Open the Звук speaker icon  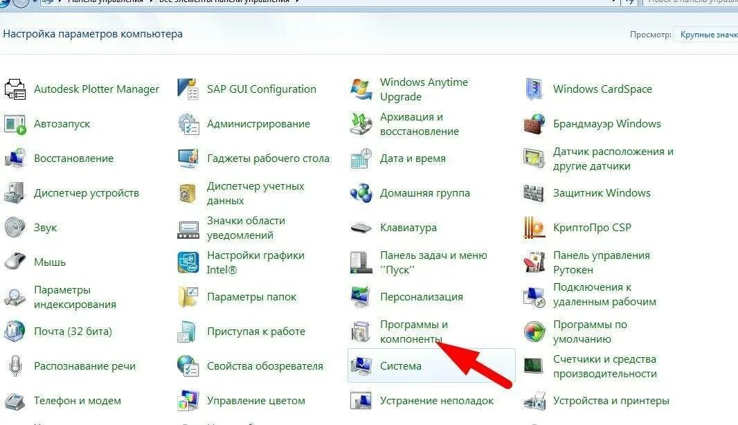click(15, 227)
